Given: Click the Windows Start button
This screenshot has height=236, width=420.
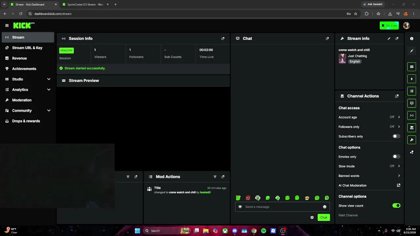Looking at the screenshot, I should point(137,231).
